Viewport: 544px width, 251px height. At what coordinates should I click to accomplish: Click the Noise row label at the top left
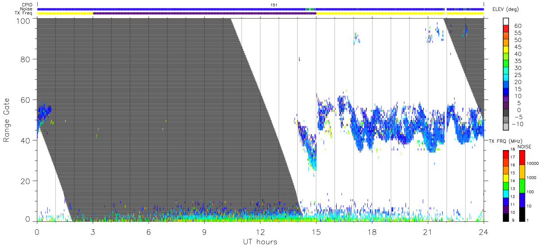27,9
